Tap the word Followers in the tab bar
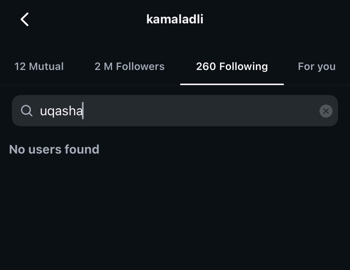Image resolution: width=350 pixels, height=270 pixels. (x=140, y=66)
